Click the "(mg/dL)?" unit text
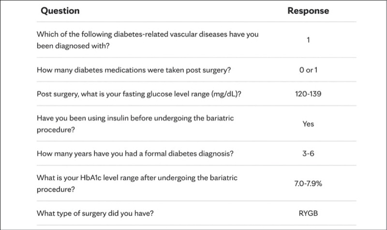Image resolution: width=387 pixels, height=230 pixels. (x=225, y=94)
